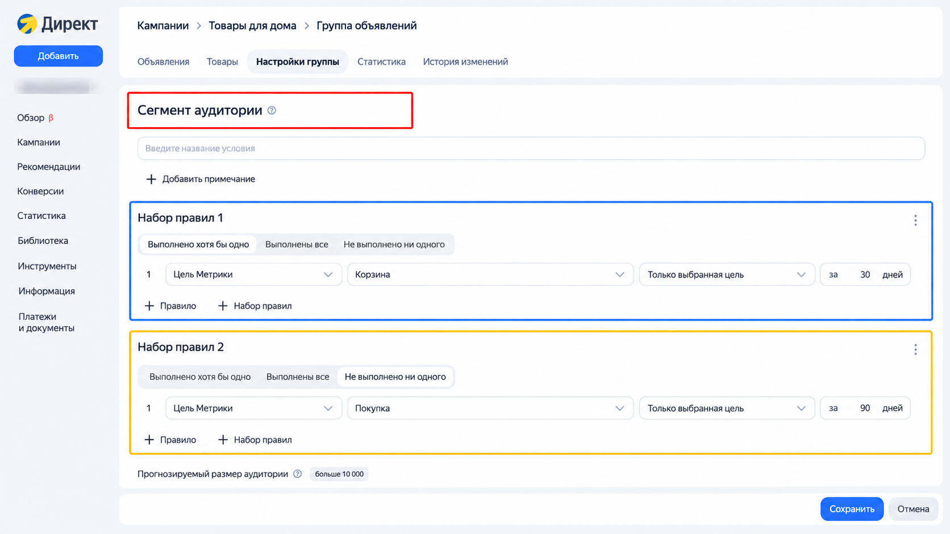Open 'Только выбранная цель' dropdown in Набор правил 1
Viewport: 950px width, 534px height.
[727, 275]
